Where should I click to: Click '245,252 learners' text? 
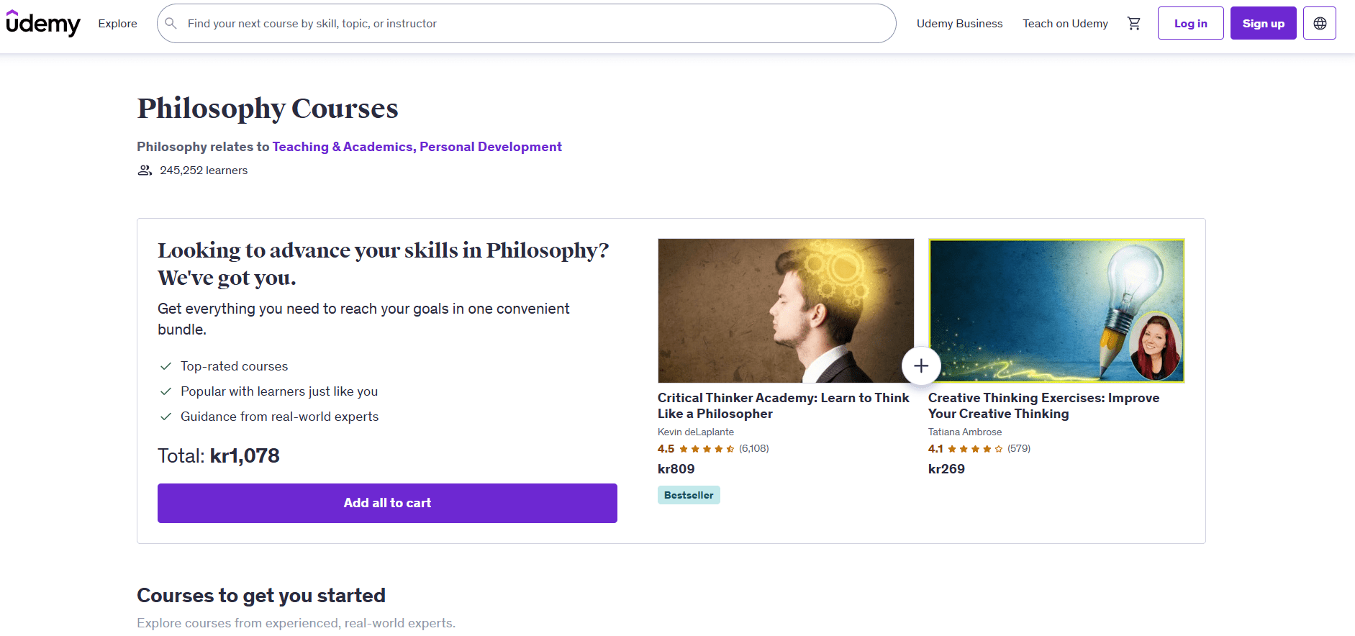pyautogui.click(x=204, y=171)
